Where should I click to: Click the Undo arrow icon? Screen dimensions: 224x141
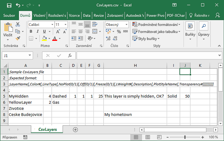click(18, 5)
